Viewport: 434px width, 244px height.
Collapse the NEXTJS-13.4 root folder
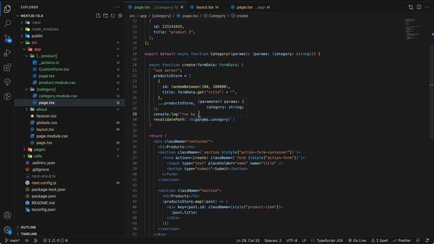pos(32,16)
